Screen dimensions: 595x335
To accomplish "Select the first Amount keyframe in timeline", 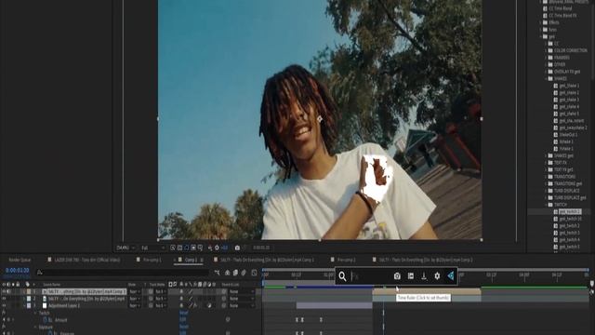I will tap(297, 320).
